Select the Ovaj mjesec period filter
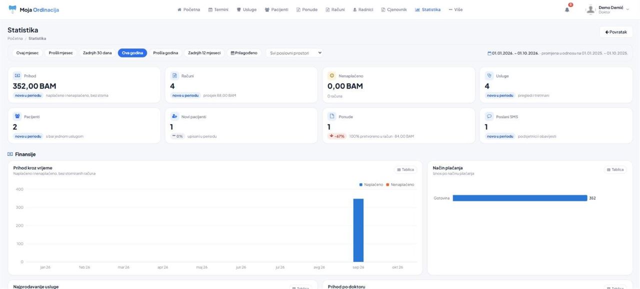 click(27, 52)
